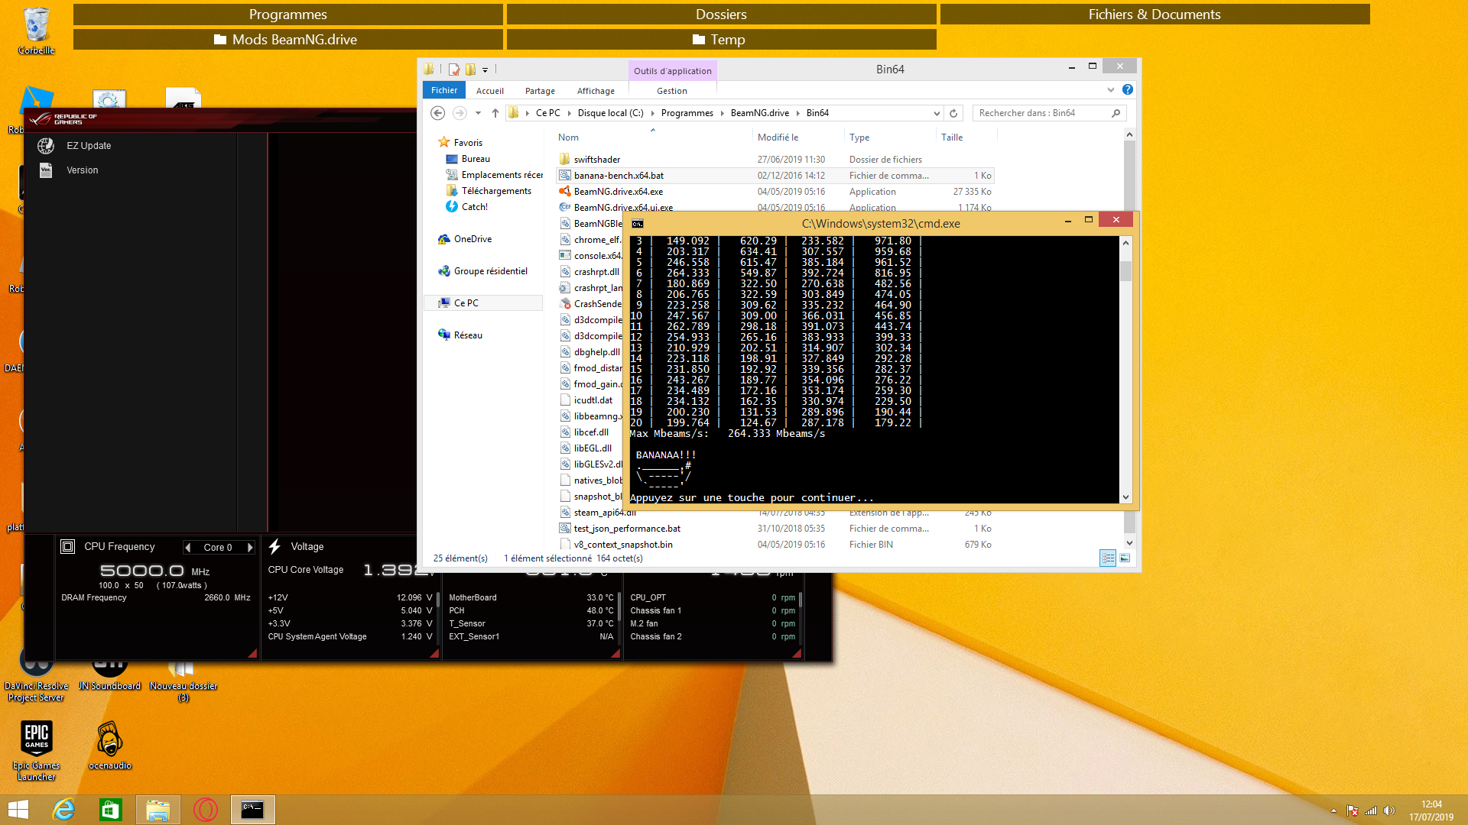
Task: Select OneDrive in navigation pane
Action: (473, 239)
